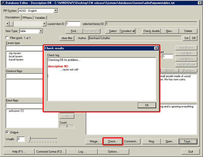
Task: Click the Command Syntax (F2) button
Action: tap(50, 151)
